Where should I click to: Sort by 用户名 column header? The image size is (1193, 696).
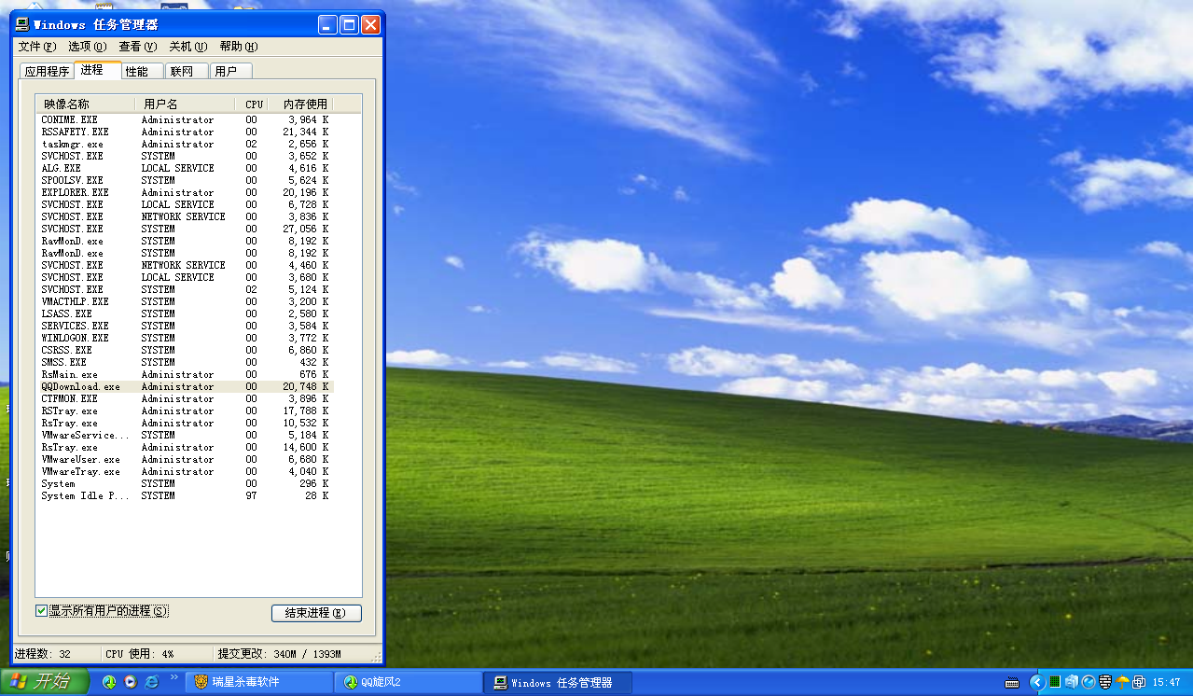(x=186, y=104)
